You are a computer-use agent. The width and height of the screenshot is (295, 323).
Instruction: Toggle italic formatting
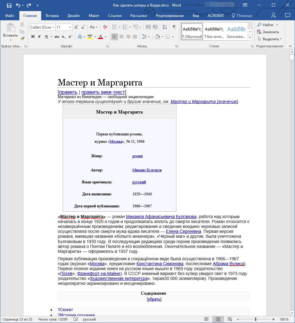[x=39, y=37]
